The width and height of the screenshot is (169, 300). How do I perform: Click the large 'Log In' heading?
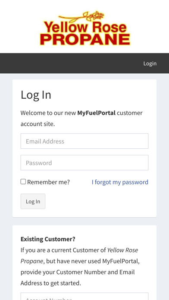[36, 95]
